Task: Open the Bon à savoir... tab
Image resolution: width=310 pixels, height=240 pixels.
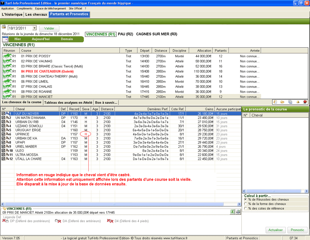Action: [x=106, y=102]
